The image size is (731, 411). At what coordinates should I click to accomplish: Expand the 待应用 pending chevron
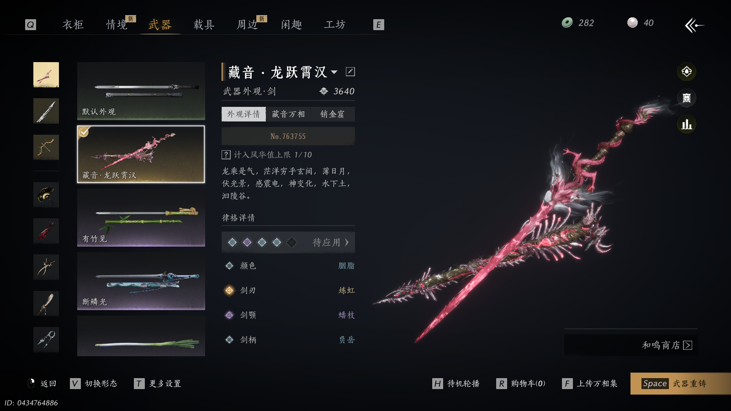tap(346, 242)
